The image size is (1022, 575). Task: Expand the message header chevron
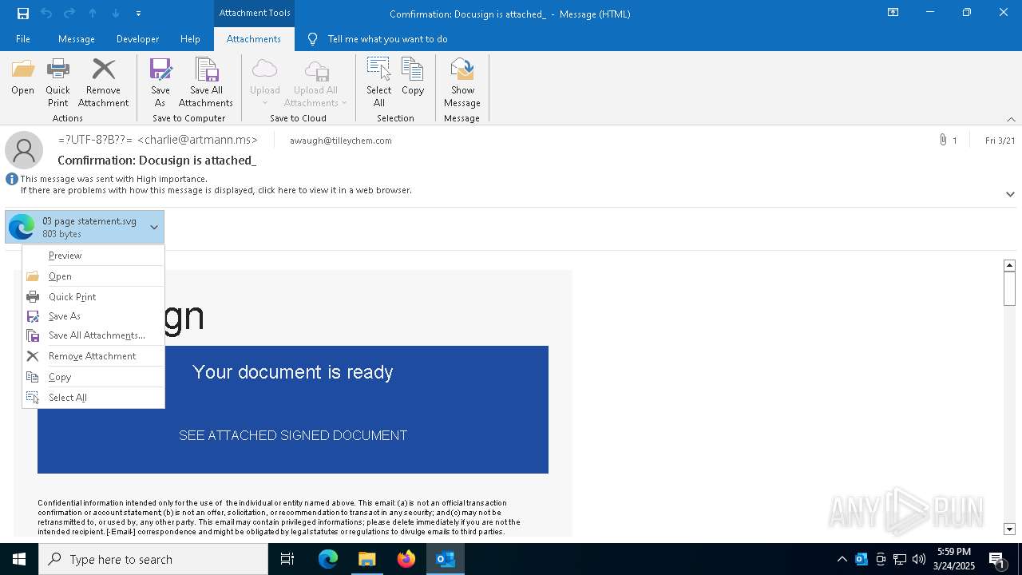tap(1010, 194)
